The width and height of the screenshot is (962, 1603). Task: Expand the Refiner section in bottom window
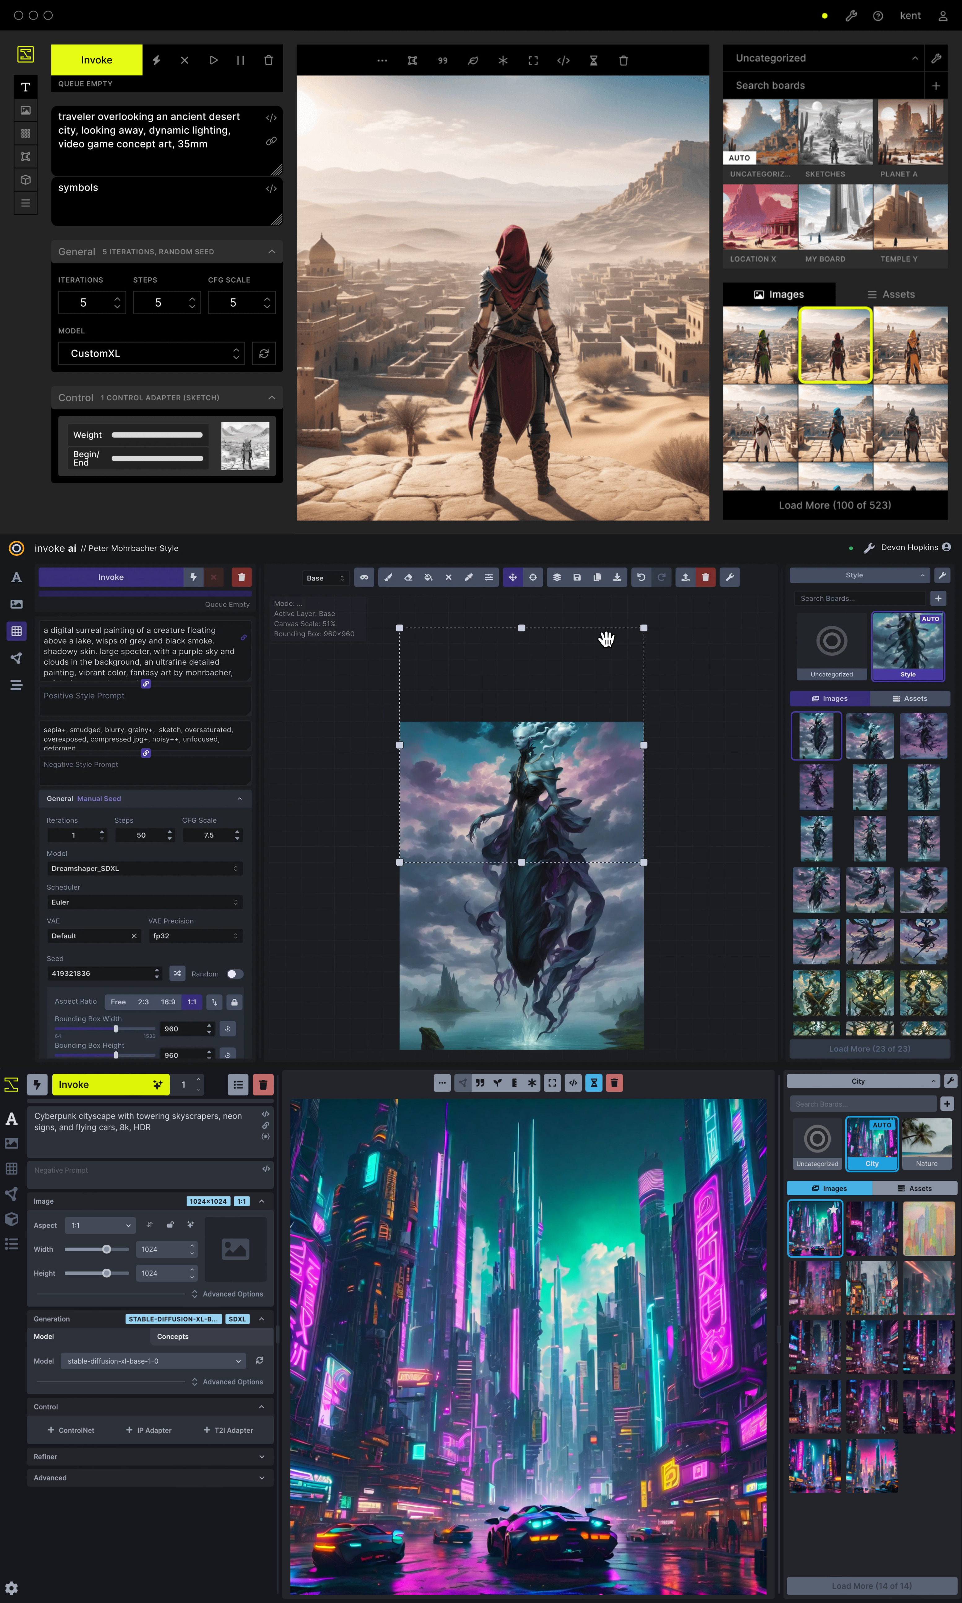[x=150, y=1457]
